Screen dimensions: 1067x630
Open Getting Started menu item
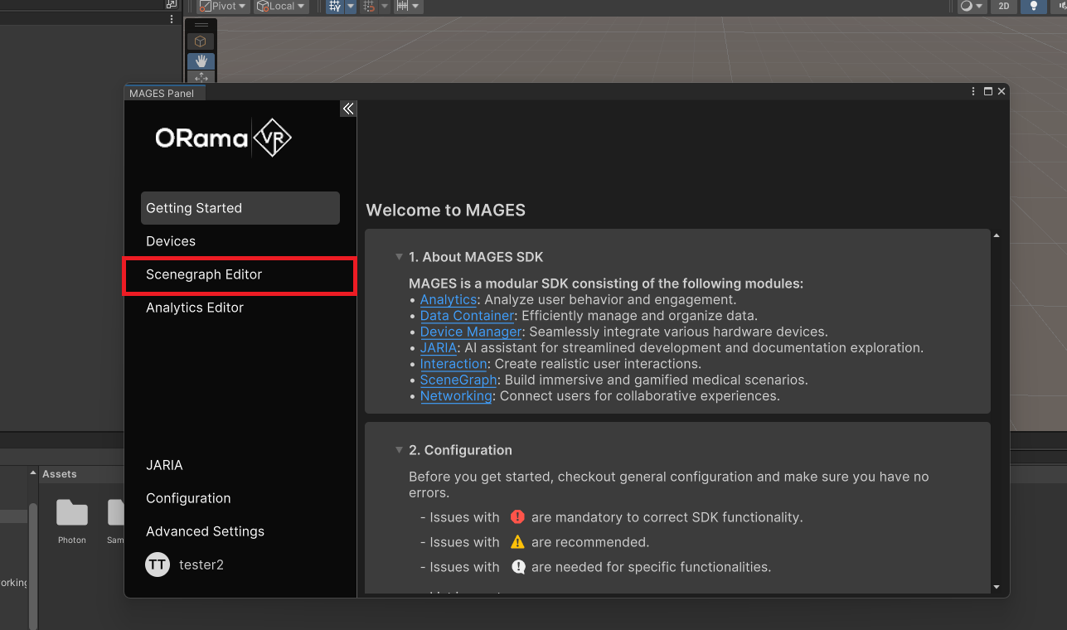240,208
